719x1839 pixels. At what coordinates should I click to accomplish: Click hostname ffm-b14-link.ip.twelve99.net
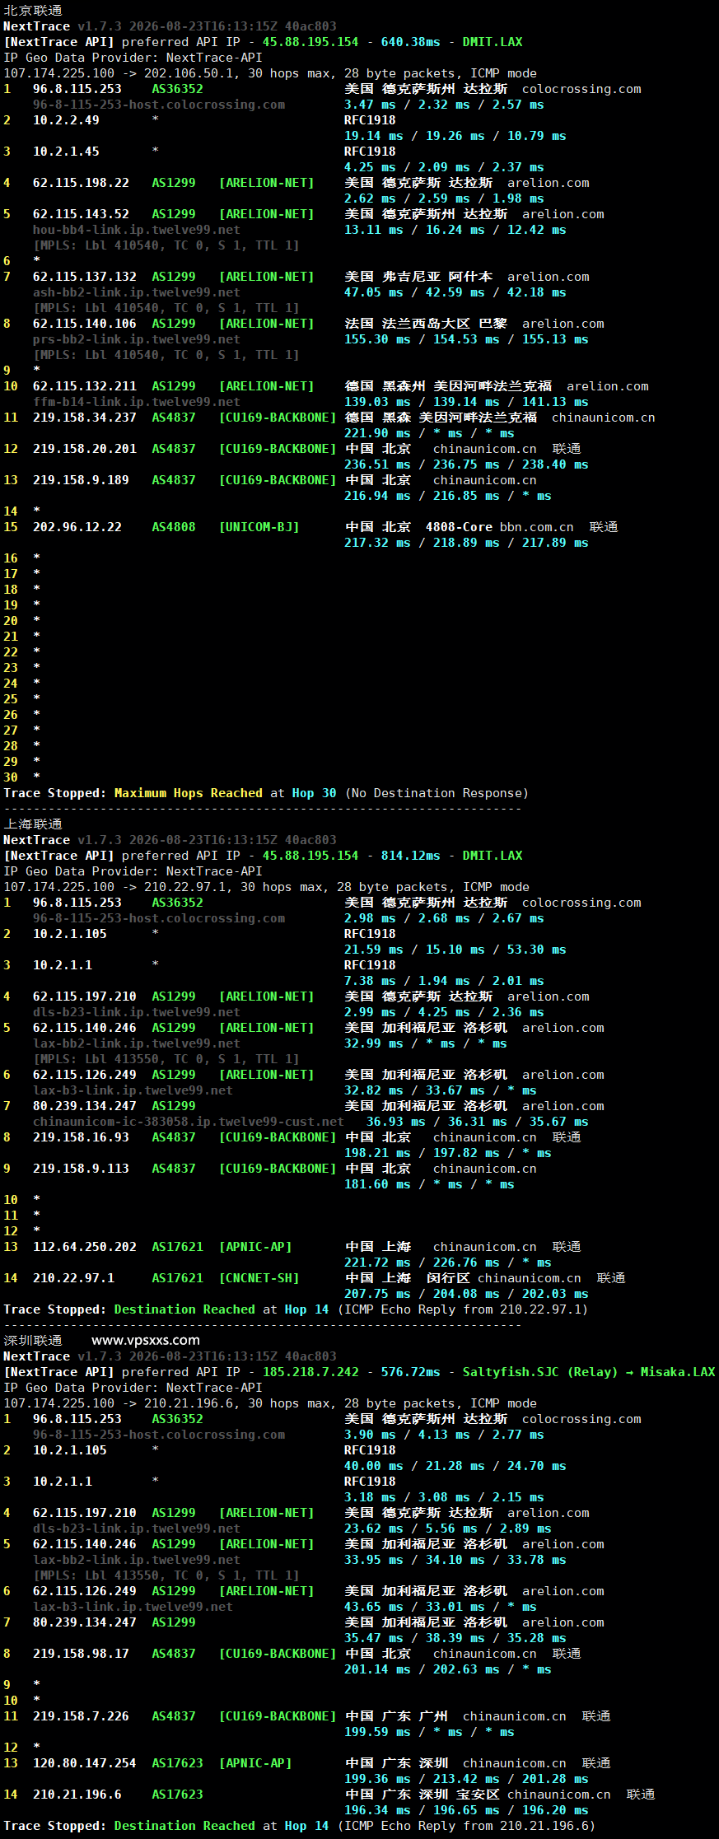tap(137, 402)
